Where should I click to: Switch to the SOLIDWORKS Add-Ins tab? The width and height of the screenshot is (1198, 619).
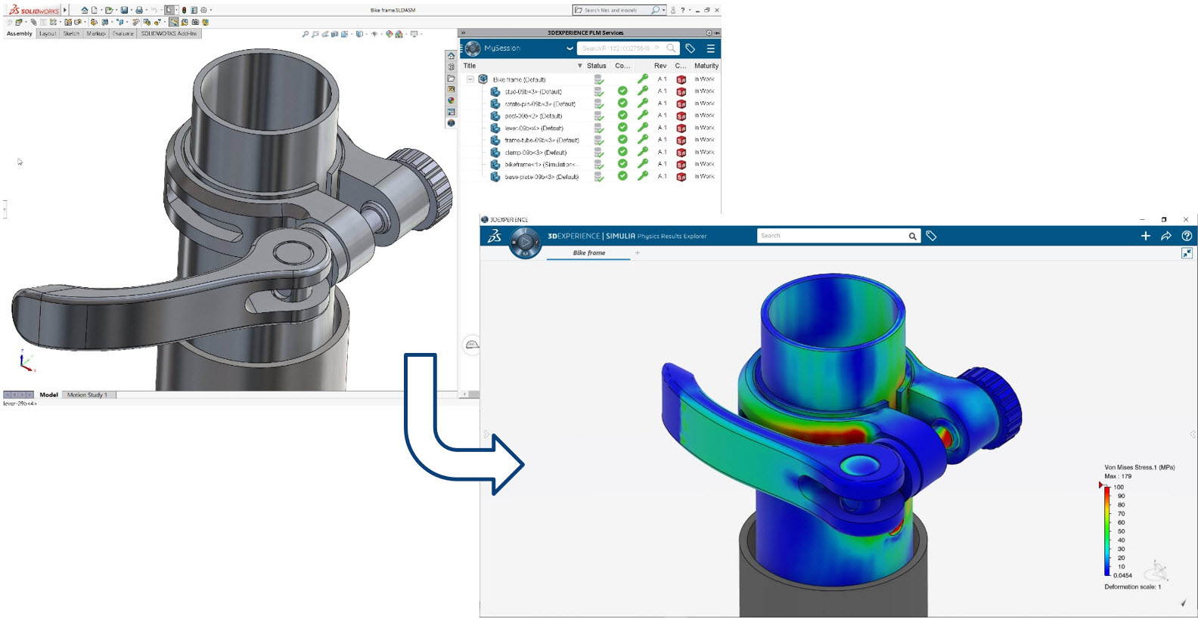point(169,33)
